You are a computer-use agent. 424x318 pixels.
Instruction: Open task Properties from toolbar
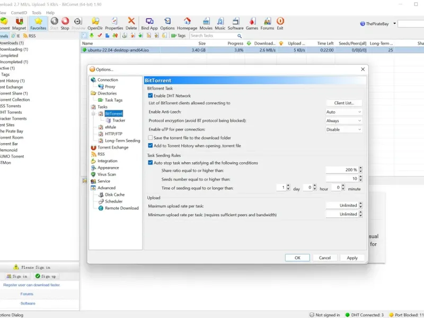[x=114, y=23]
